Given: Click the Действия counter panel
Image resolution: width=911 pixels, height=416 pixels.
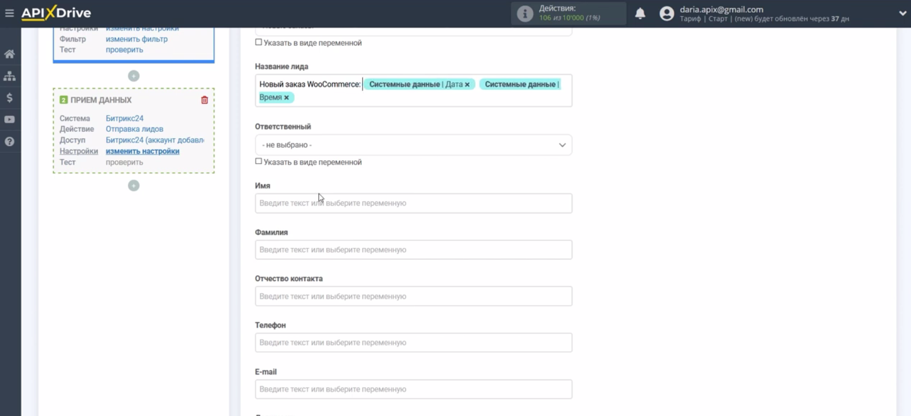Looking at the screenshot, I should (x=568, y=14).
